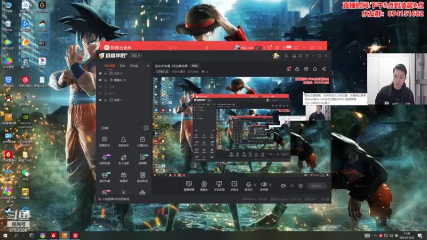Open the mode pill beside the 直播伴侣 logo

pyautogui.click(x=136, y=56)
